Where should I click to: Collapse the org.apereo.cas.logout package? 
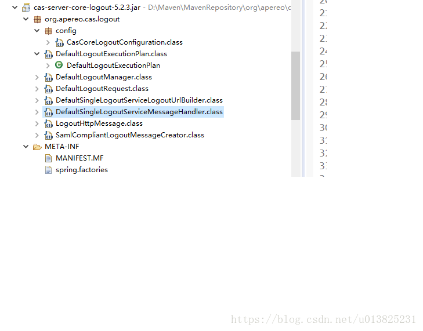[x=26, y=19]
